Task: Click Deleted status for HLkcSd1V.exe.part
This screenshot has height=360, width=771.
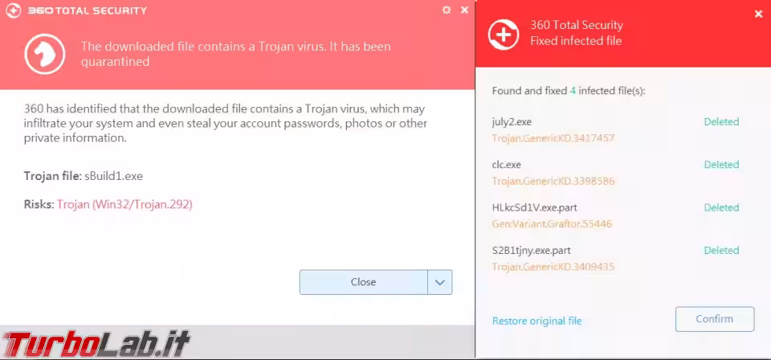Action: (x=721, y=207)
